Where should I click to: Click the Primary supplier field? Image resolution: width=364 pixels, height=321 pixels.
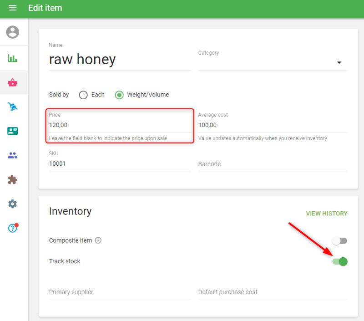120,292
